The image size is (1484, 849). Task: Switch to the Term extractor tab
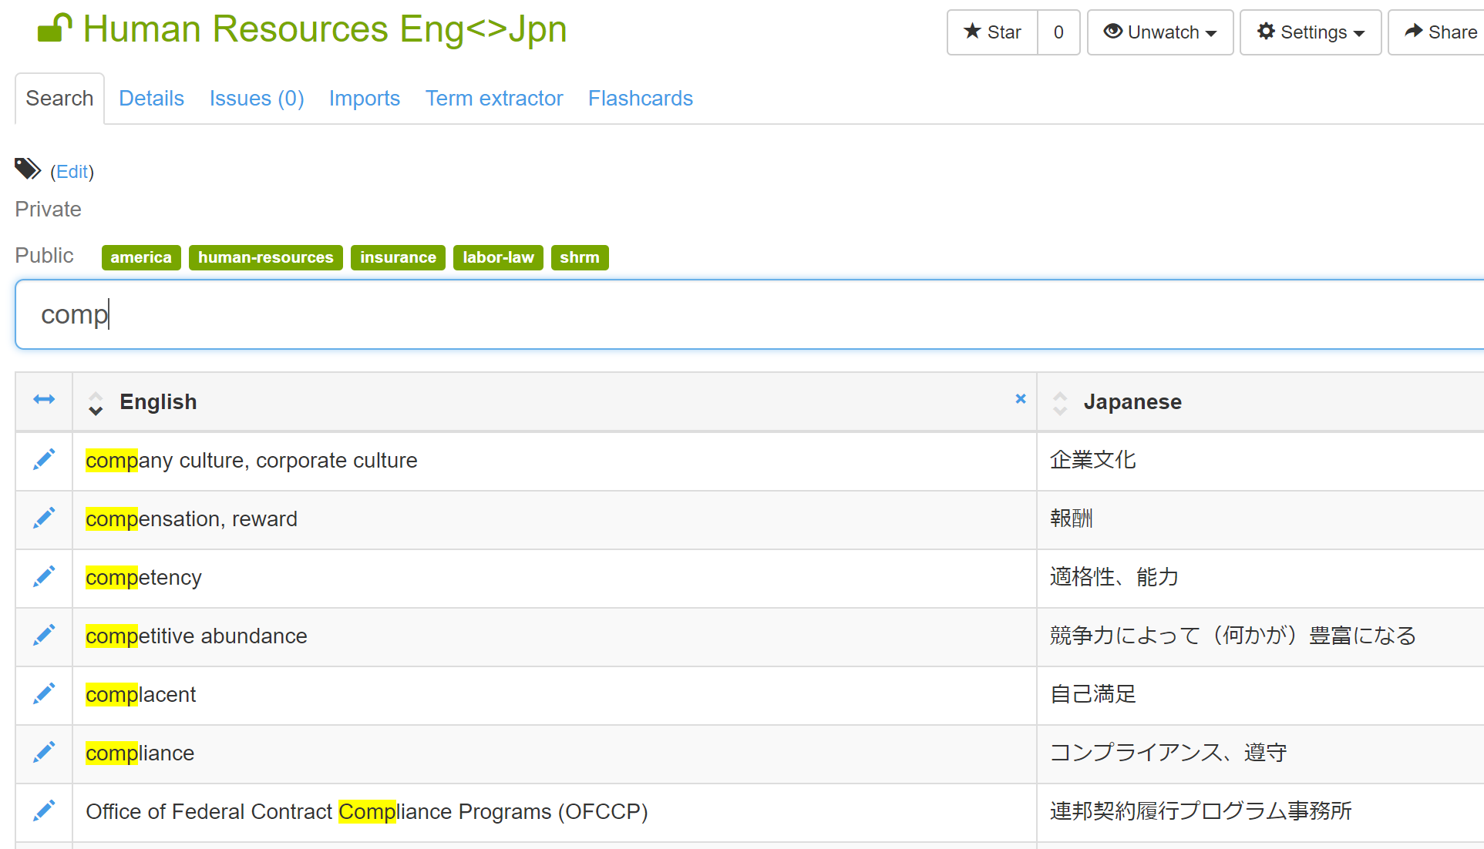point(494,99)
